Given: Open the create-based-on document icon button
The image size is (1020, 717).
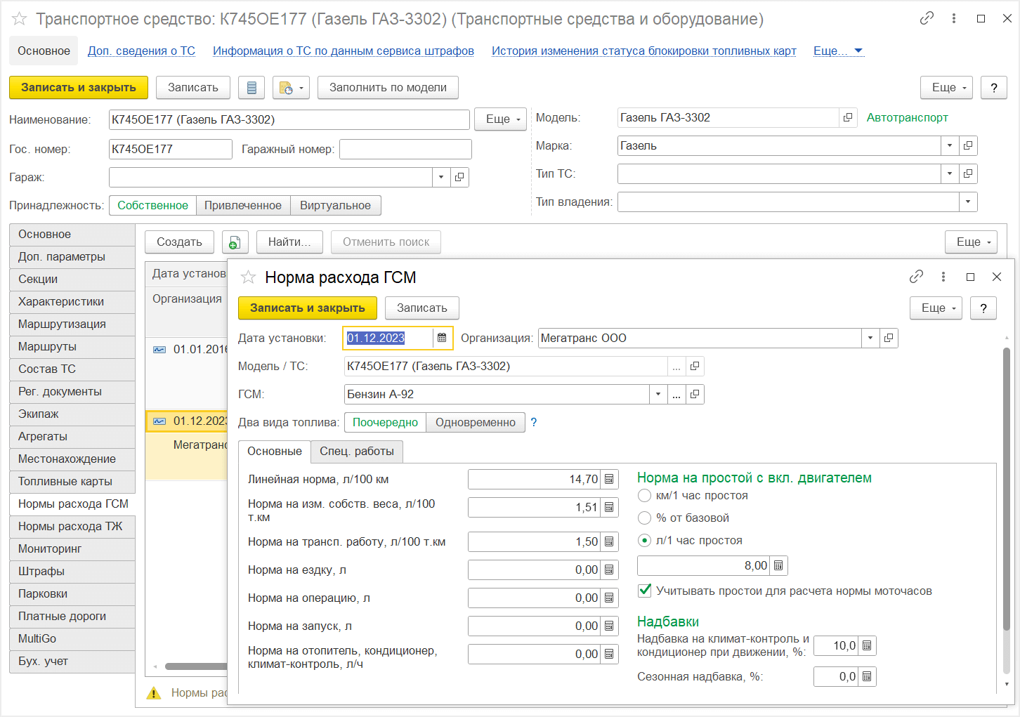Looking at the screenshot, I should click(x=291, y=88).
